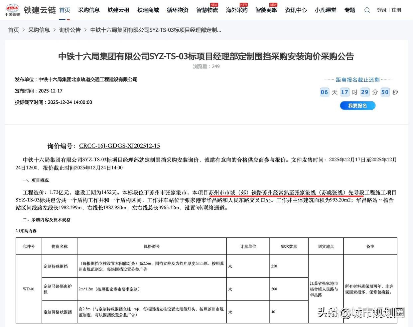Click the 铁建云链 site title logo
Screen dimensions: 413x327
pyautogui.click(x=40, y=10)
